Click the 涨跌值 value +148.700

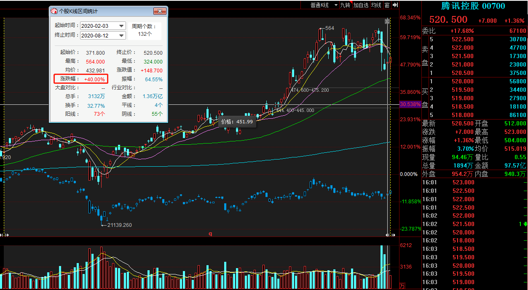click(x=151, y=70)
